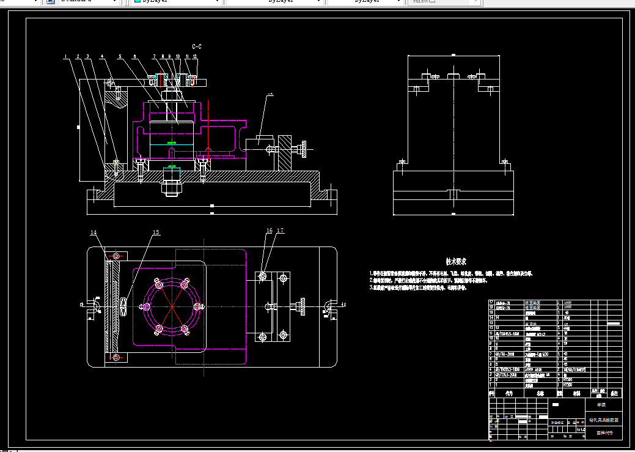This screenshot has height=452, width=635.
Task: Select balloon number 6 in section view
Action: [x=135, y=57]
